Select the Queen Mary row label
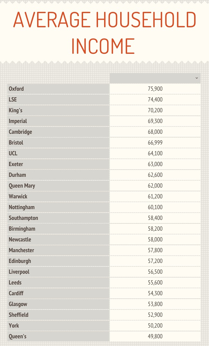Viewport: 209px width, 346px height. (x=58, y=186)
